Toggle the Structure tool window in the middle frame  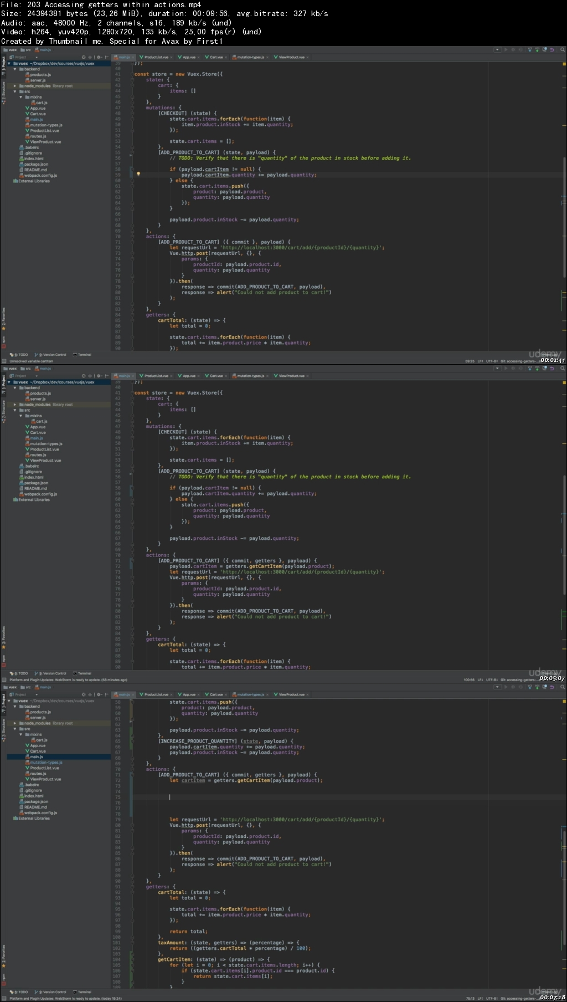[x=3, y=409]
